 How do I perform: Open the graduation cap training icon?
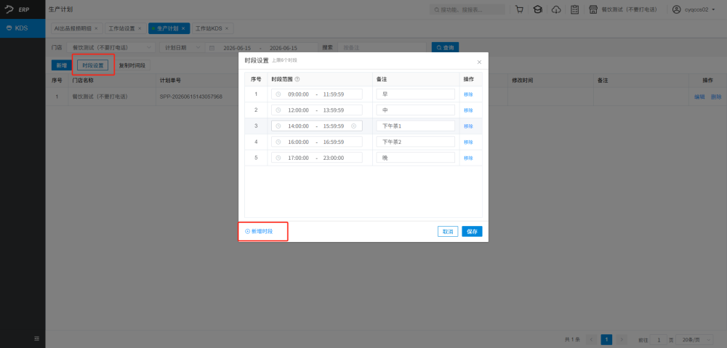[538, 9]
